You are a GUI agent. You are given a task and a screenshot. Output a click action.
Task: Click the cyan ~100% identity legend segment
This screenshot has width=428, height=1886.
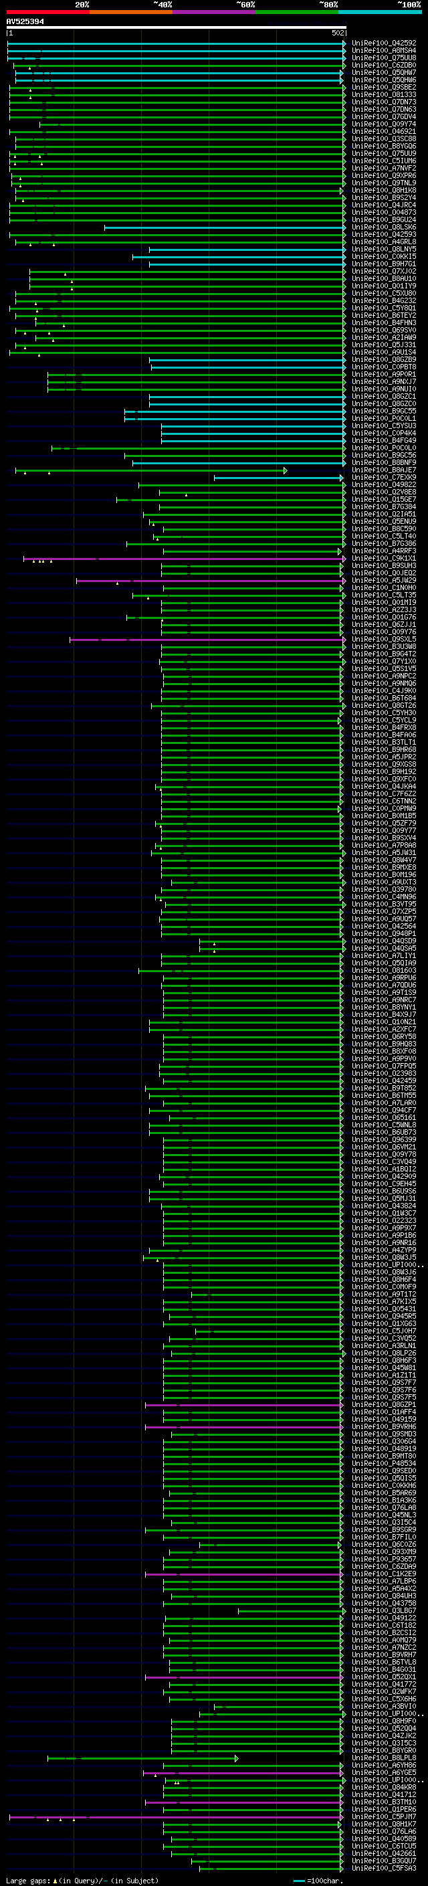tap(380, 12)
